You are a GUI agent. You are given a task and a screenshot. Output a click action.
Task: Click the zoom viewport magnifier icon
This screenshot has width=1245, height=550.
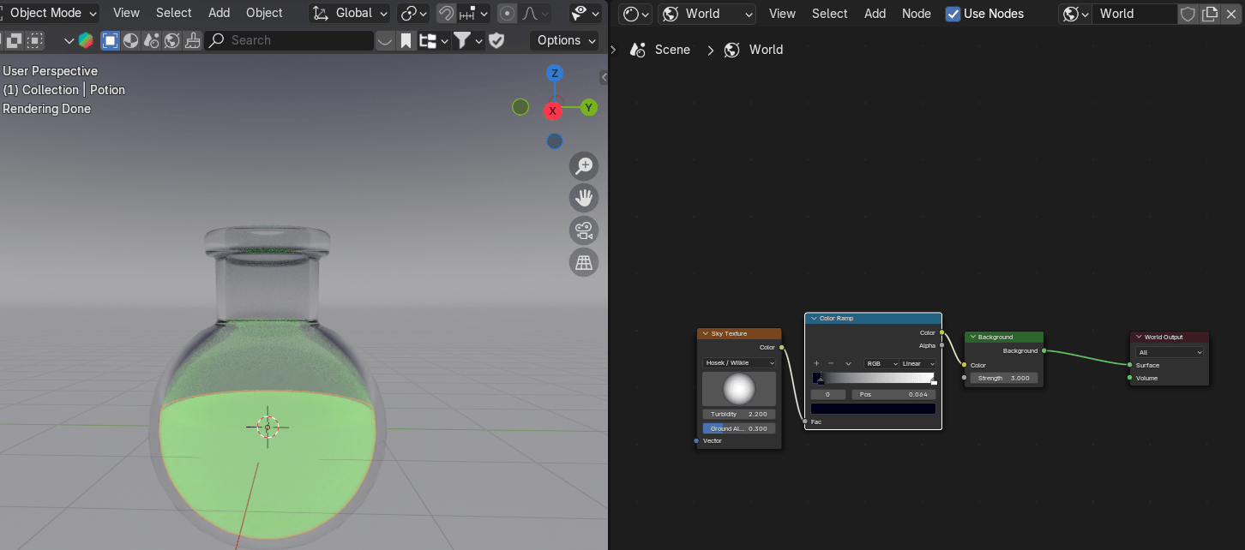[x=584, y=165]
